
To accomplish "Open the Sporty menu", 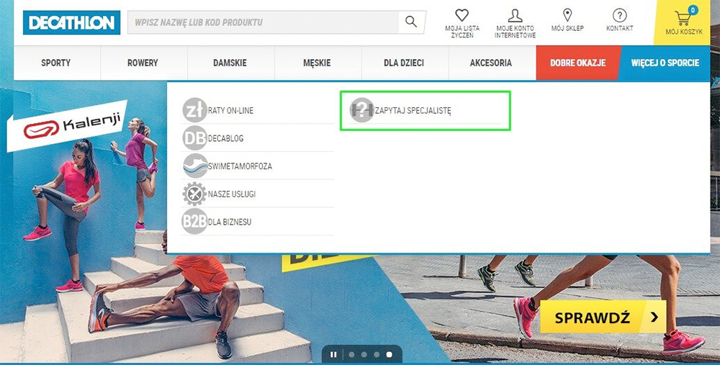I will click(x=56, y=63).
